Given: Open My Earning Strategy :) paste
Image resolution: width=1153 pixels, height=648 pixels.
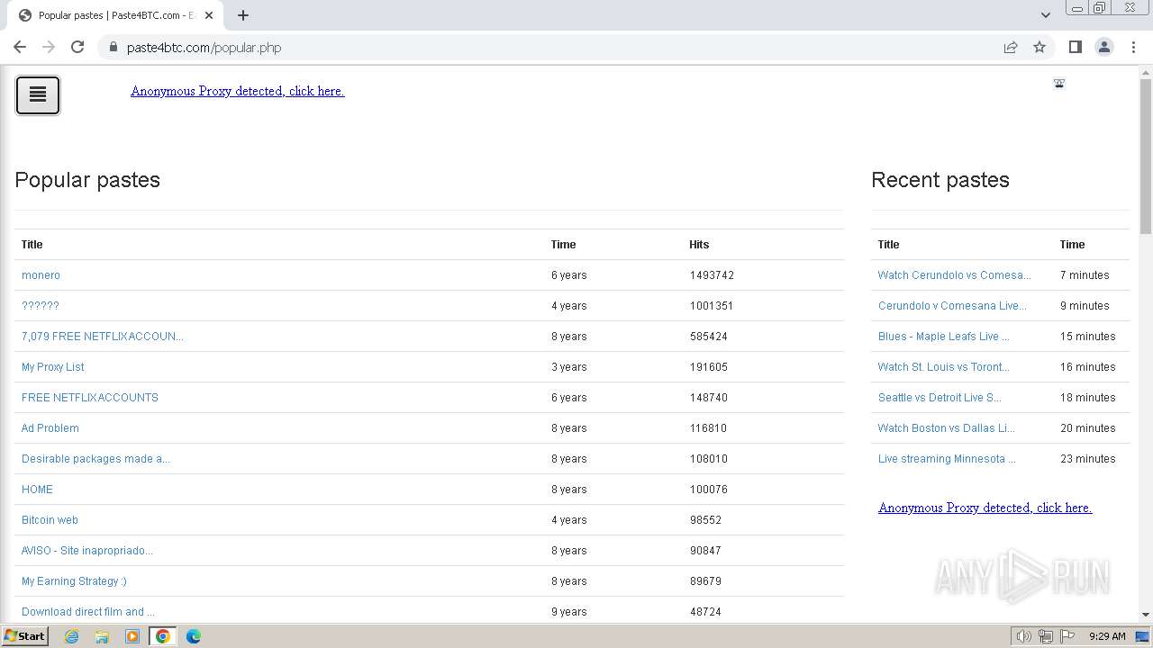Looking at the screenshot, I should click(x=74, y=581).
